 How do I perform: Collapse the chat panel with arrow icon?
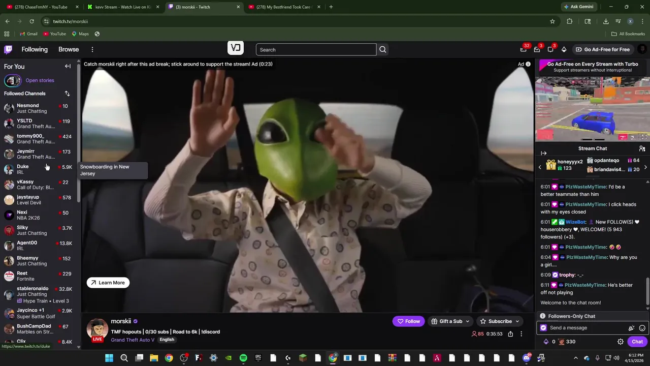[543, 153]
